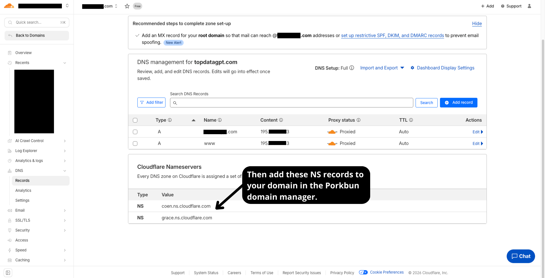Select Analytics under the DNS section
The width and height of the screenshot is (545, 278).
coord(23,190)
